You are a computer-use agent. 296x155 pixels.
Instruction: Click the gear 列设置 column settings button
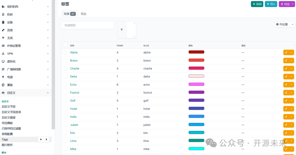coord(282,24)
